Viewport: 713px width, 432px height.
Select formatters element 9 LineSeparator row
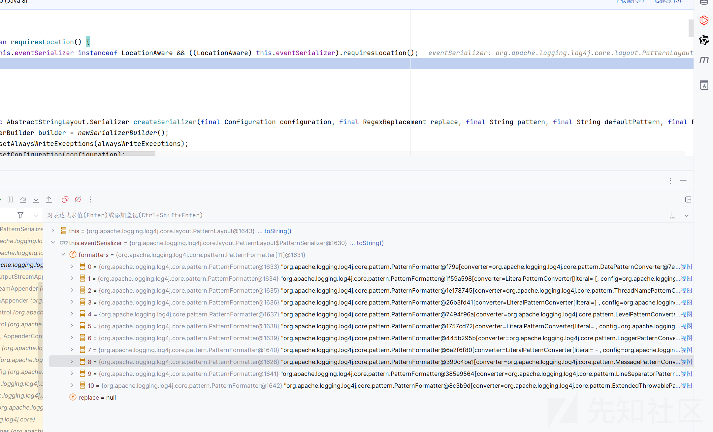pos(371,374)
